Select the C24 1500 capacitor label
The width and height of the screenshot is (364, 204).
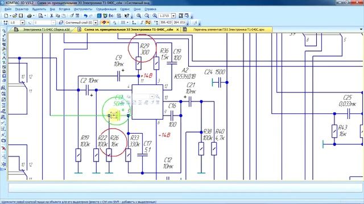pyautogui.click(x=215, y=72)
